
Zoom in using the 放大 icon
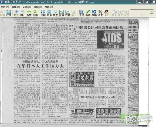pyautogui.click(x=16, y=13)
